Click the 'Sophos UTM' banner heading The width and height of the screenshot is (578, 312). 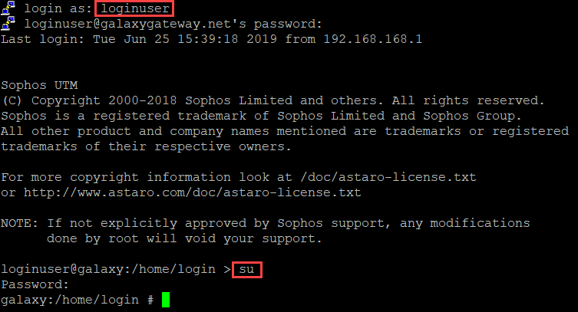[x=39, y=85]
